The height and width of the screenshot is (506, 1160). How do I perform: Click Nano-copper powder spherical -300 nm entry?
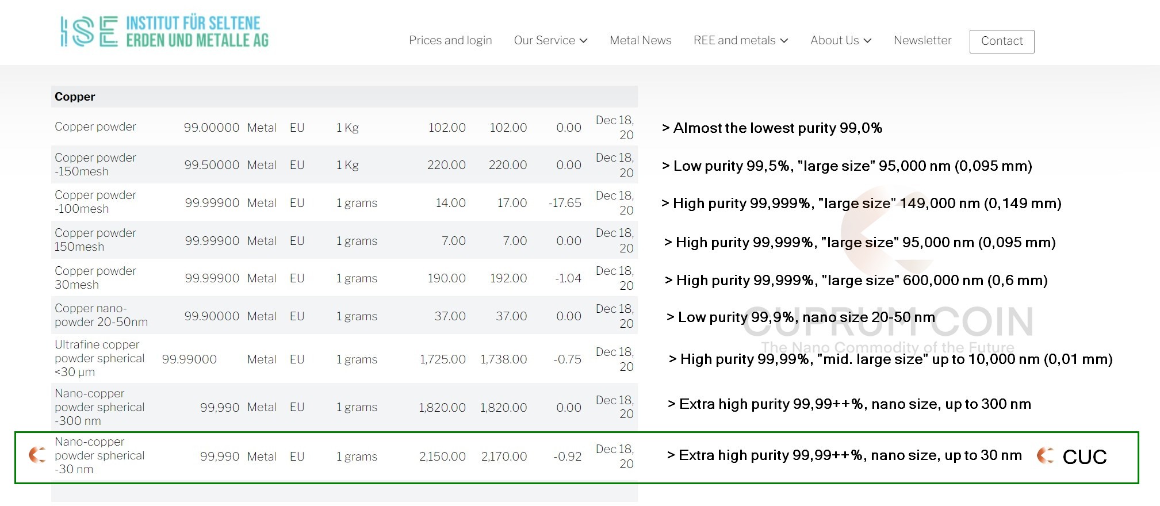(99, 407)
